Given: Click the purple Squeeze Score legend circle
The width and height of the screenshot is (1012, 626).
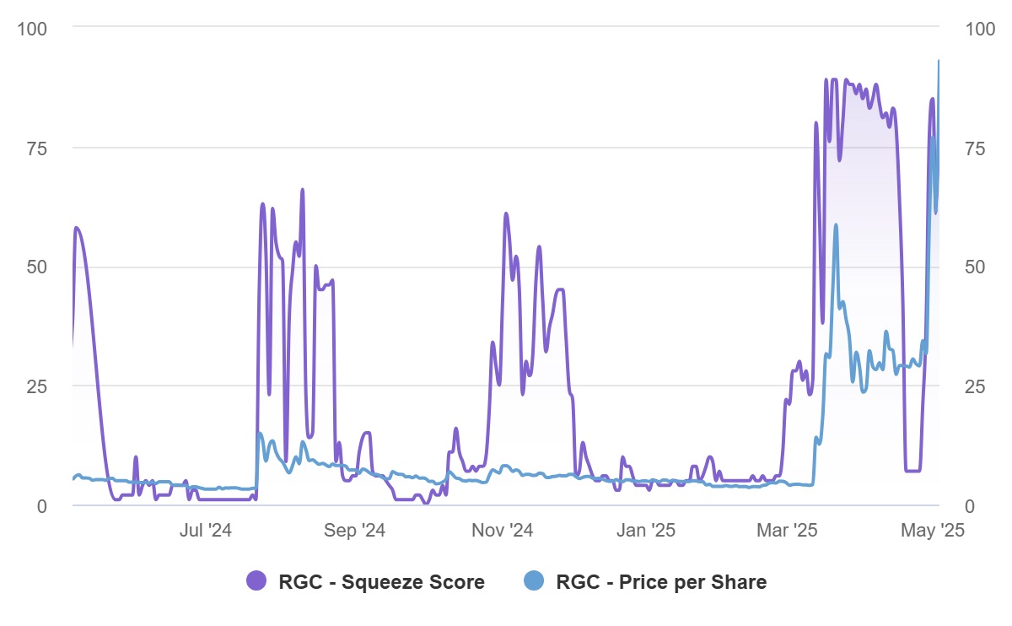Looking at the screenshot, I should click(x=257, y=581).
